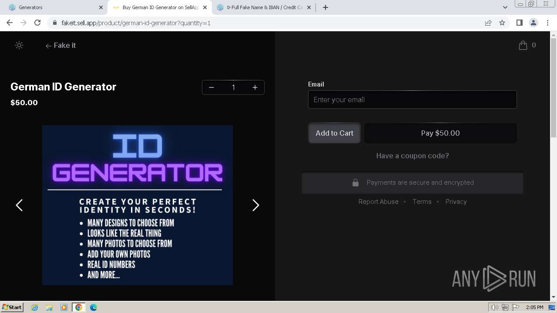This screenshot has height=313, width=557.
Task: Click the $50.00 price under the title
Action: pyautogui.click(x=24, y=103)
